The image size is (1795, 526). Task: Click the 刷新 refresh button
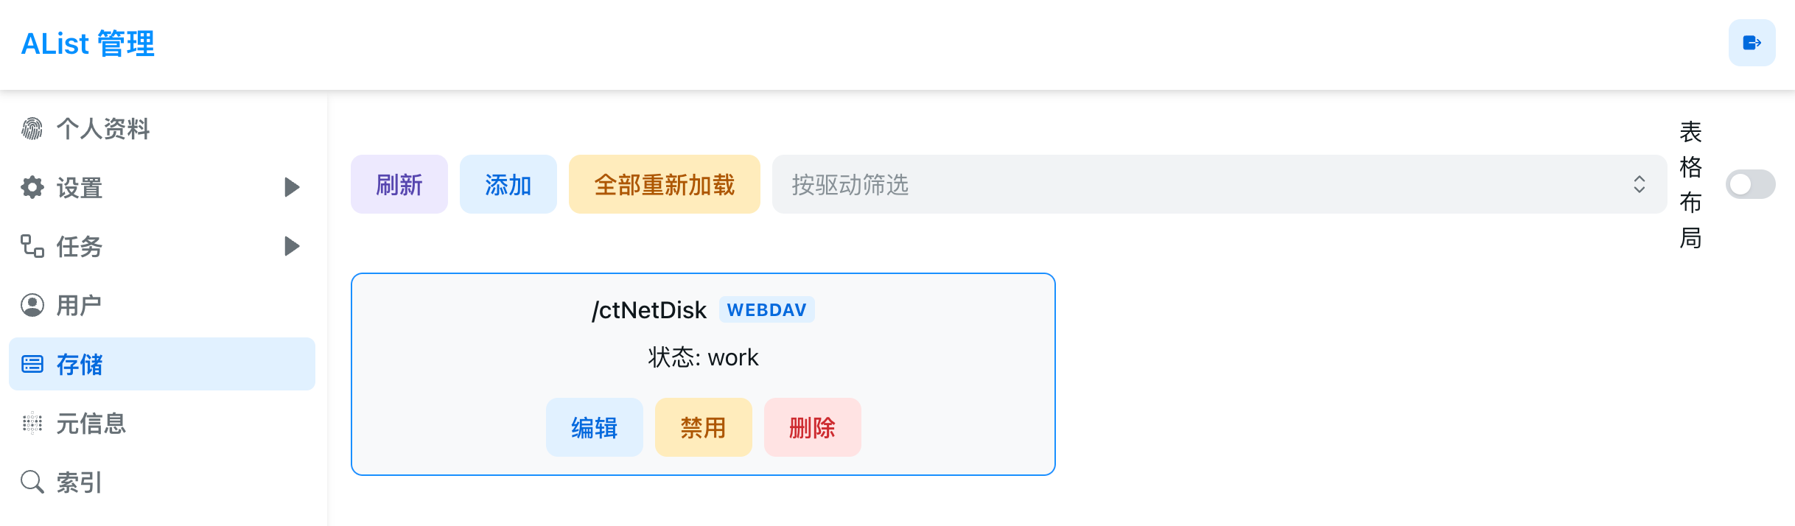pyautogui.click(x=399, y=184)
